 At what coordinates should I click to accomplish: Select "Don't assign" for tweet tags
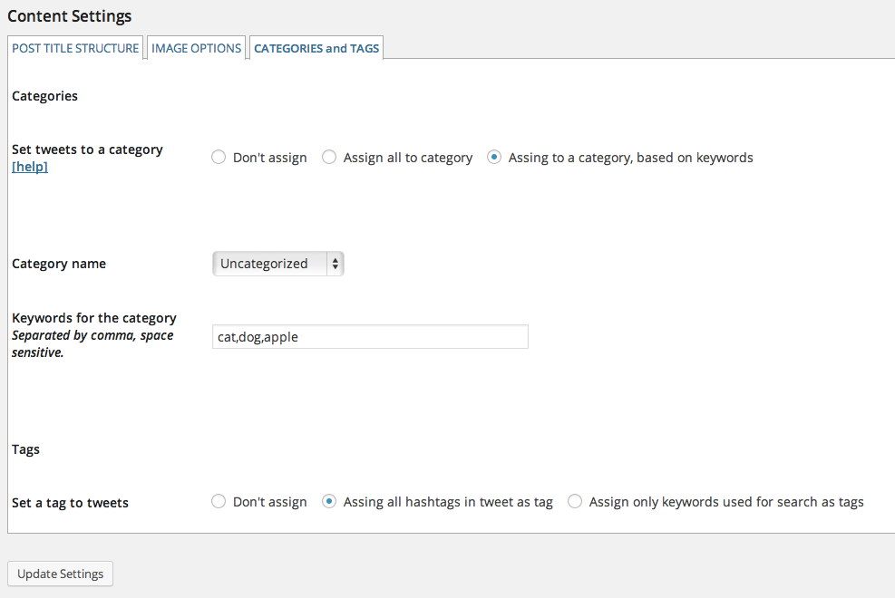tap(219, 501)
